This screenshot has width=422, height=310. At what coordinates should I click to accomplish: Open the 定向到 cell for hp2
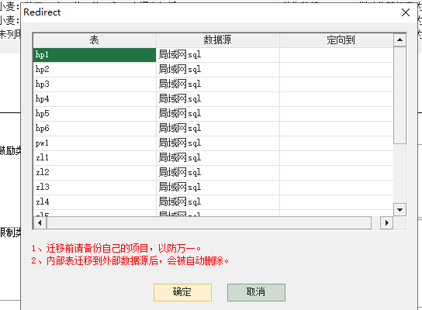tap(337, 70)
